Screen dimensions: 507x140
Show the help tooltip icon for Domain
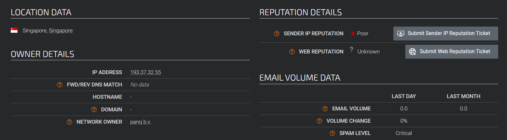click(x=94, y=109)
